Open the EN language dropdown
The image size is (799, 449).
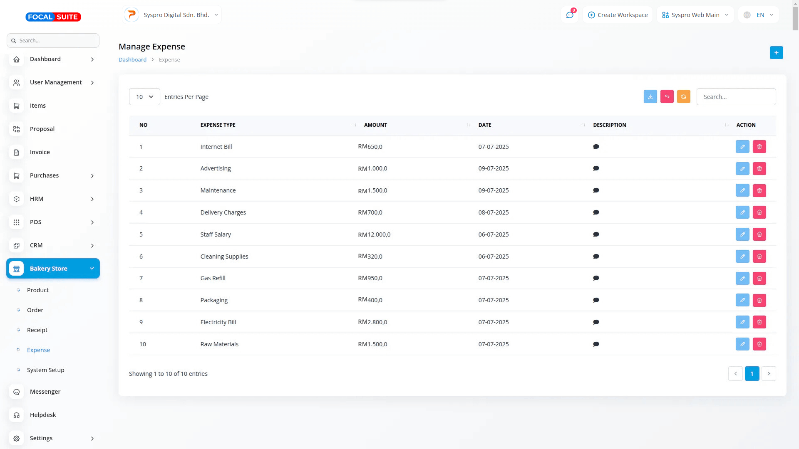click(x=759, y=15)
